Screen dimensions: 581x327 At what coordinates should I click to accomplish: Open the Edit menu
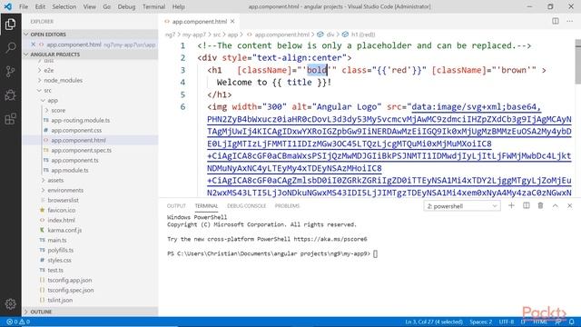point(40,6)
